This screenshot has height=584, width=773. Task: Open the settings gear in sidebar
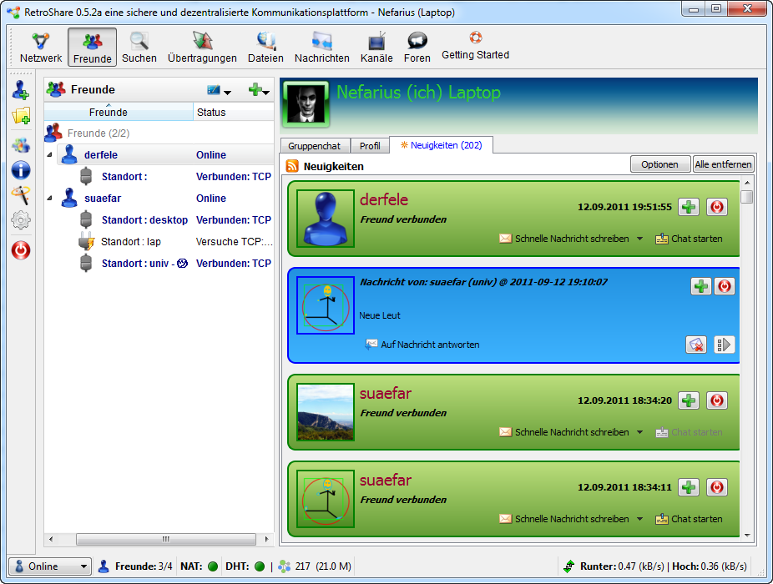click(21, 220)
